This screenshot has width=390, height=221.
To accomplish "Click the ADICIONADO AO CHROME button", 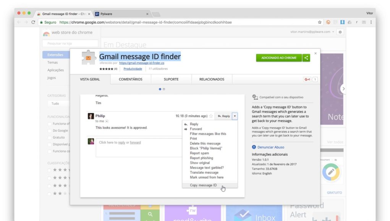I will click(279, 58).
